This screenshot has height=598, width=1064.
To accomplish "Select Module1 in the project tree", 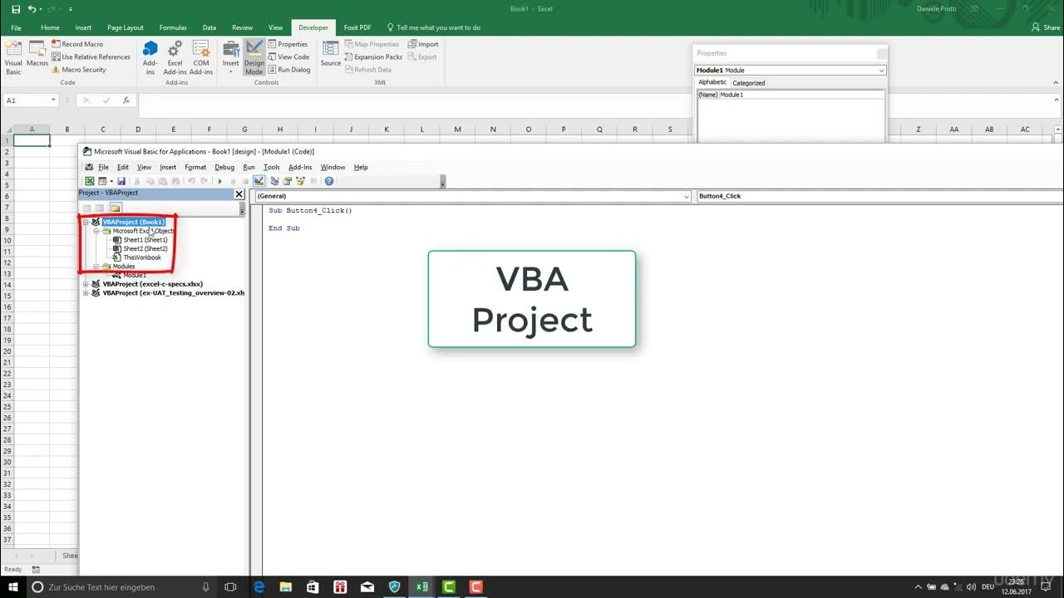I will (135, 275).
